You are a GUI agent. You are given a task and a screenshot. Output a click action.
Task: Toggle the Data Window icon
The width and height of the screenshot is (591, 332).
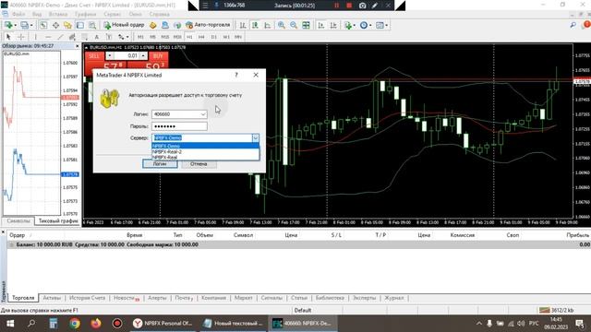click(x=55, y=25)
